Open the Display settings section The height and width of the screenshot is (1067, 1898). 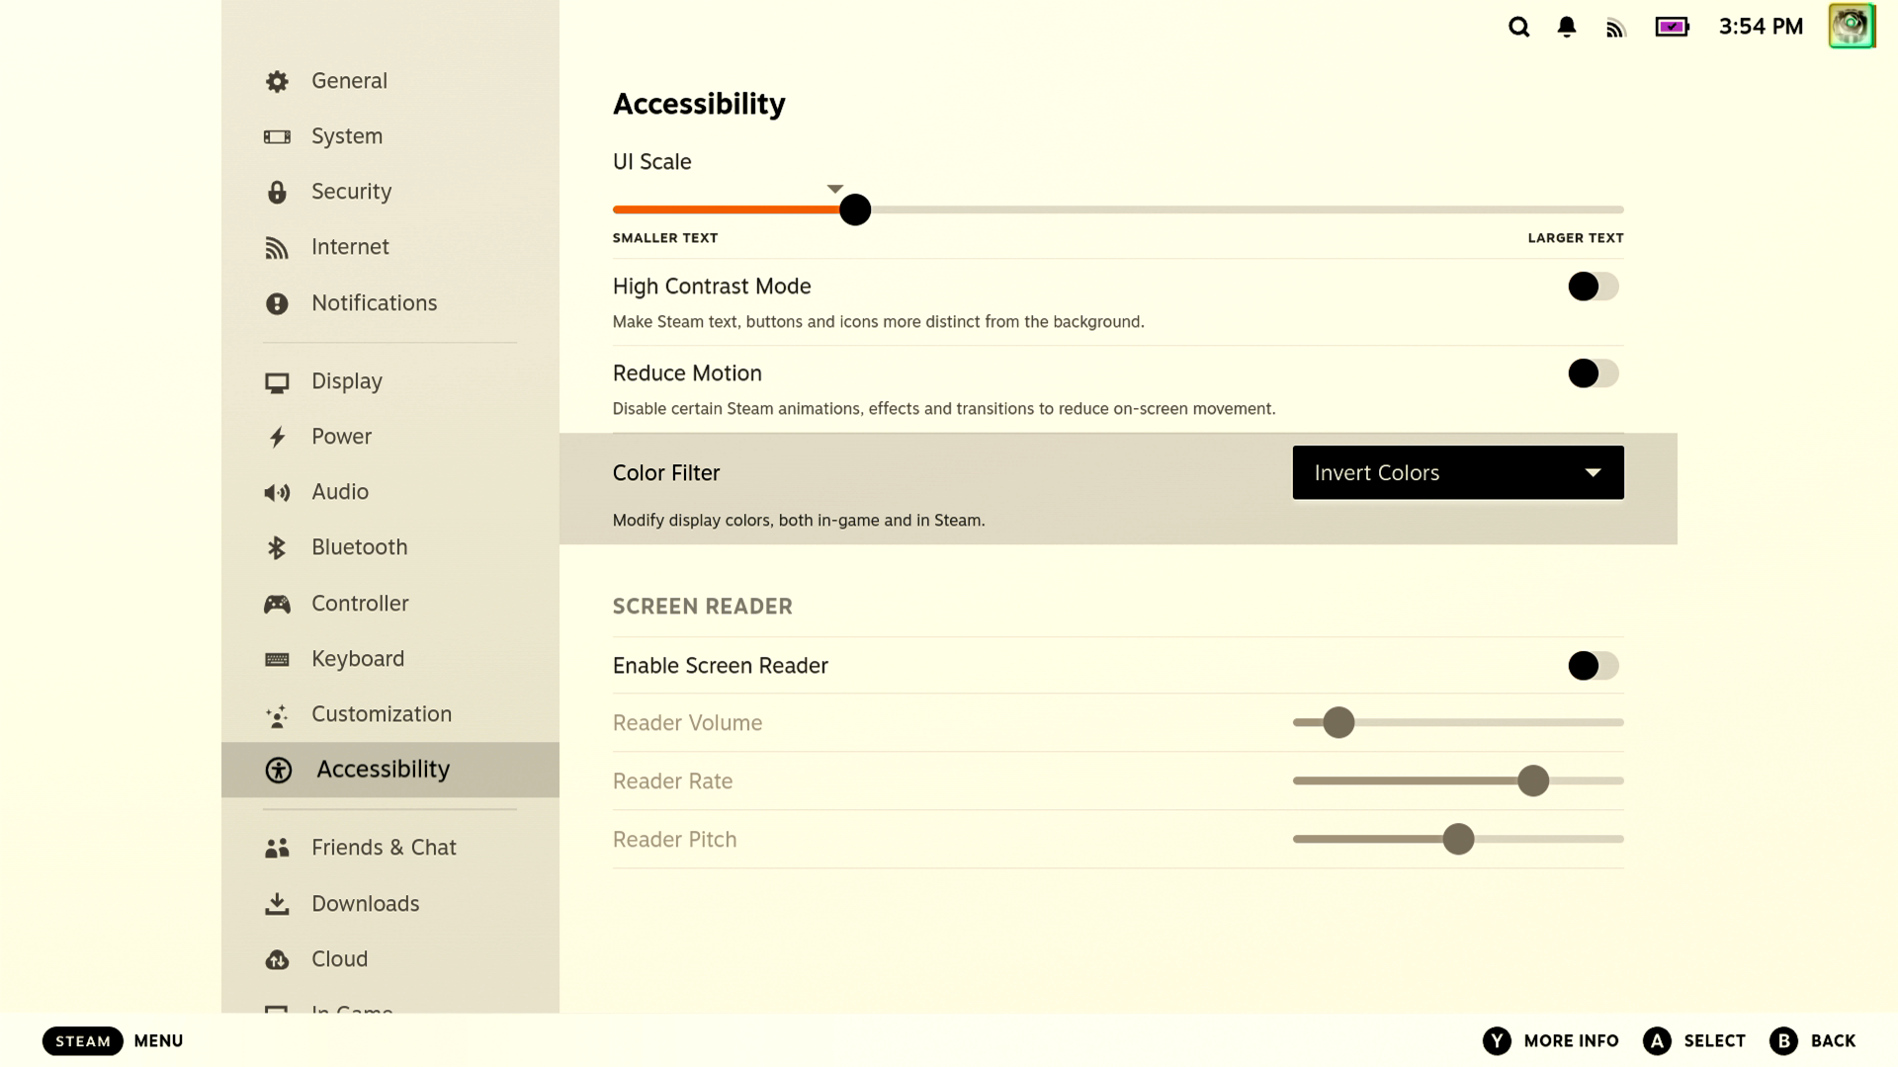pyautogui.click(x=346, y=381)
